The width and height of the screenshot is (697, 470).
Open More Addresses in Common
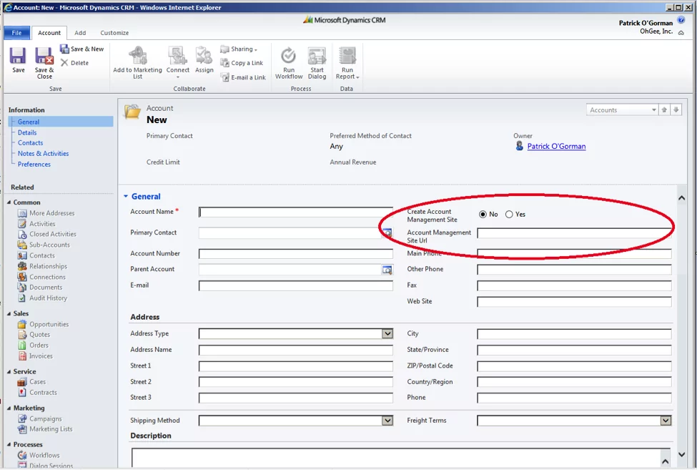pyautogui.click(x=46, y=213)
